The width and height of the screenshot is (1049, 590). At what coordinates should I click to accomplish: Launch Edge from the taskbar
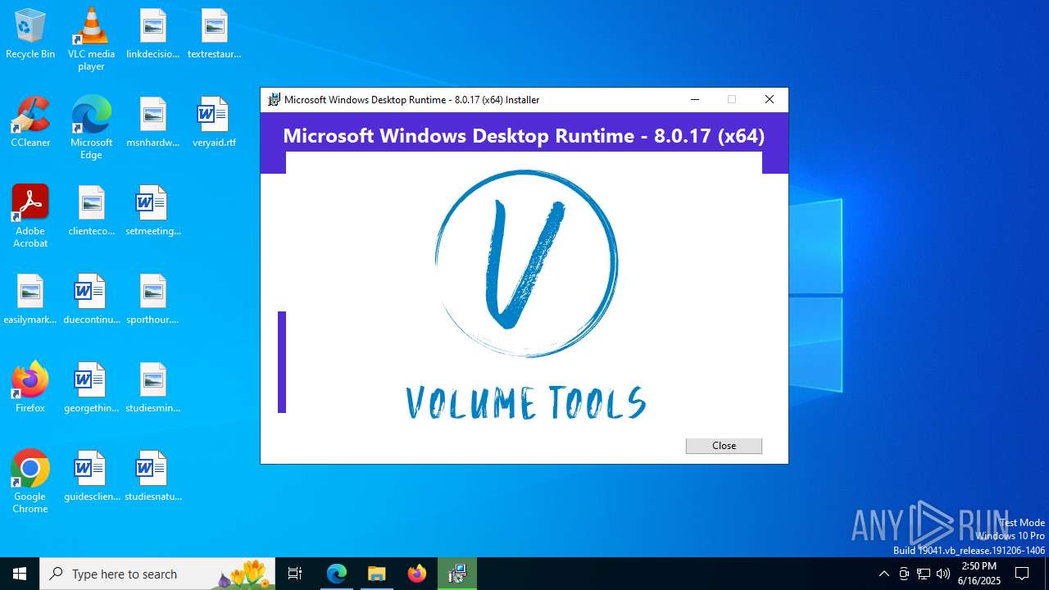click(337, 574)
